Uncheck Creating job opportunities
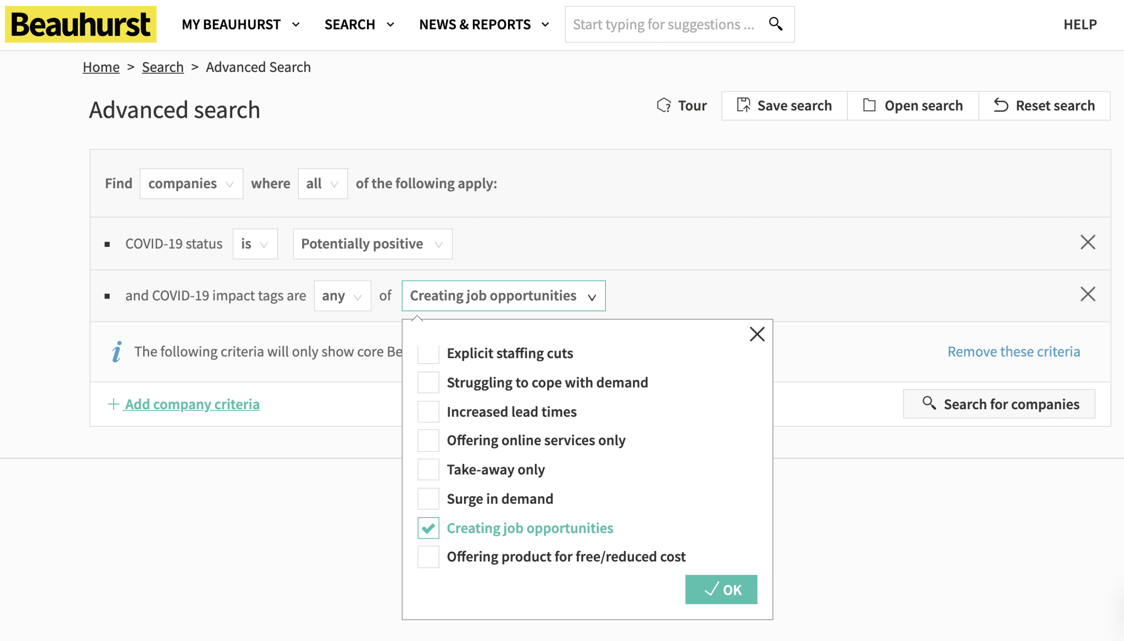Viewport: 1124px width, 641px height. pos(428,528)
